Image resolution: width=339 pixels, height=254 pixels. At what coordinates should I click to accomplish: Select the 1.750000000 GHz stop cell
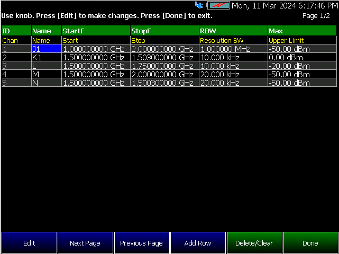tap(165, 66)
